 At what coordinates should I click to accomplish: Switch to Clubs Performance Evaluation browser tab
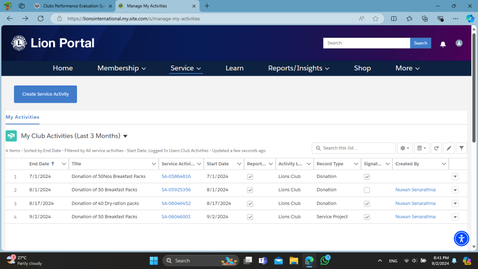coord(73,6)
